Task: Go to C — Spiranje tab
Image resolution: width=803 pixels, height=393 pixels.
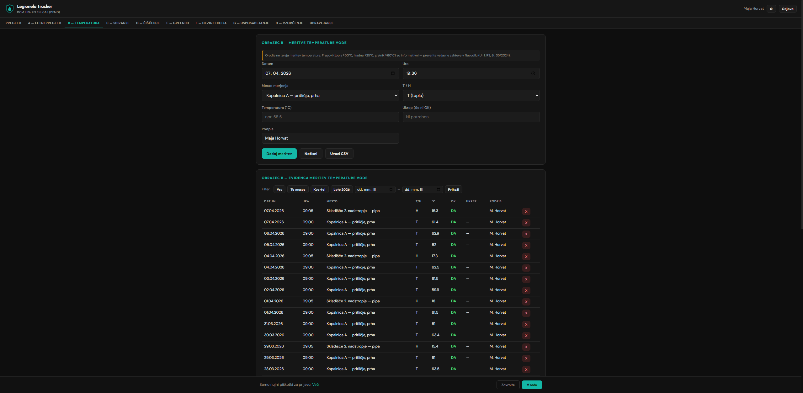Action: tap(118, 23)
